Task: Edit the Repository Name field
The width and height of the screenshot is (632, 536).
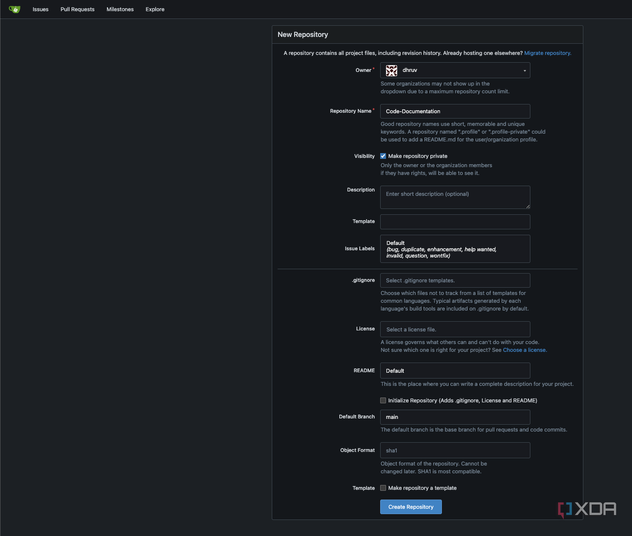Action: tap(455, 111)
